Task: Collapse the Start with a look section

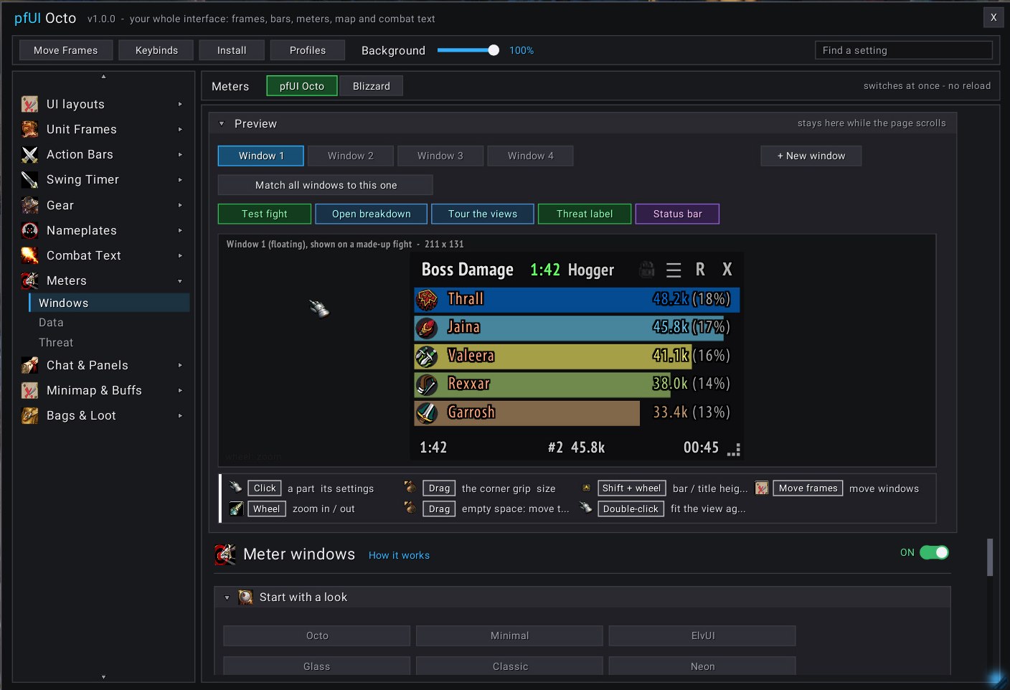Action: 227,597
